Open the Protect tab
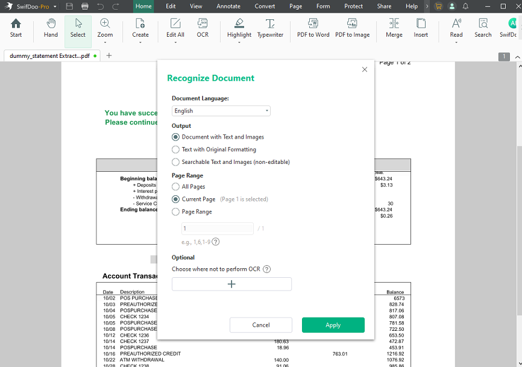The image size is (522, 367). click(353, 6)
